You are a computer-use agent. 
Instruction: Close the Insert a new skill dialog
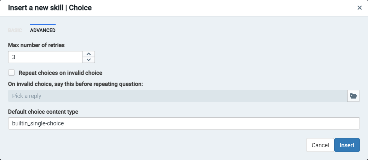coord(359,8)
